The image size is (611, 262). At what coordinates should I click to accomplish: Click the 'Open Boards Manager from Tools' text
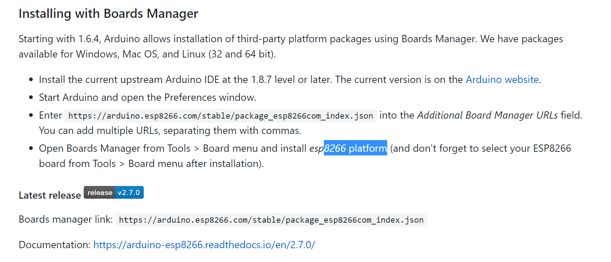click(x=115, y=148)
